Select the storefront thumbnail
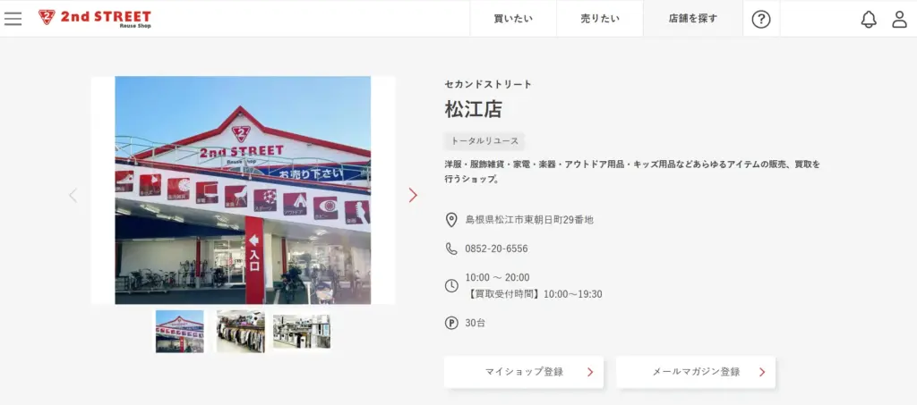917x405 pixels. (179, 332)
